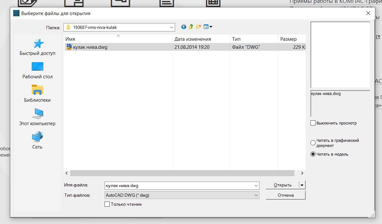Close the file open dialog
This screenshot has height=224, width=382.
click(368, 13)
